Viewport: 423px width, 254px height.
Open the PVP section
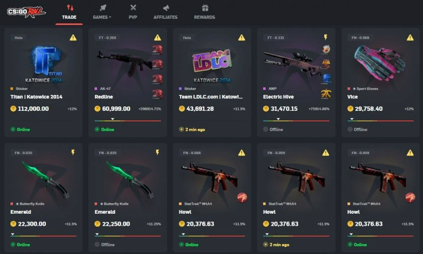pyautogui.click(x=133, y=12)
